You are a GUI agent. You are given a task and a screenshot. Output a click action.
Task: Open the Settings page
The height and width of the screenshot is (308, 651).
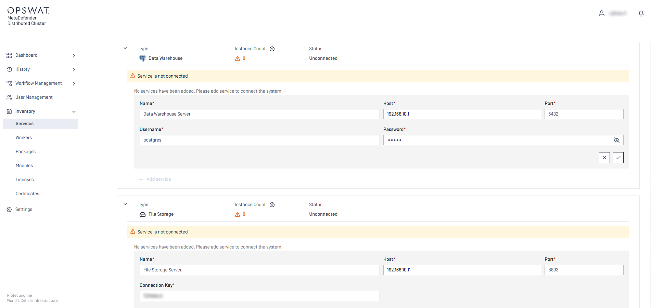point(41,210)
